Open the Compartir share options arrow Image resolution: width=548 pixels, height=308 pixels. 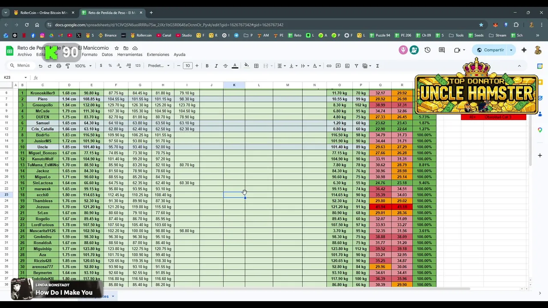(511, 50)
